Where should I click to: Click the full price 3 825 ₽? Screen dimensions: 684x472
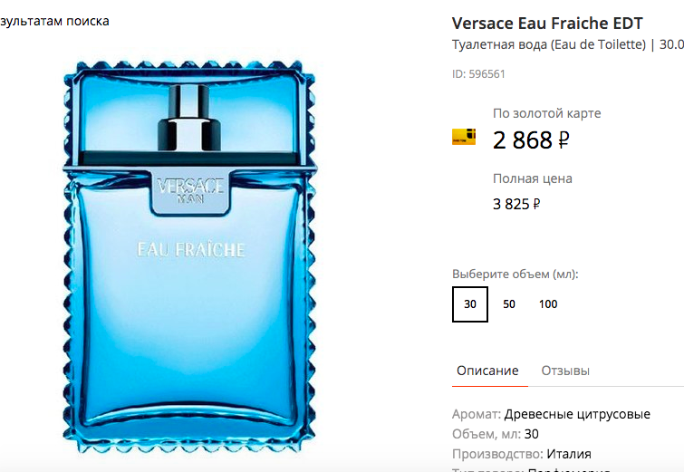click(516, 204)
